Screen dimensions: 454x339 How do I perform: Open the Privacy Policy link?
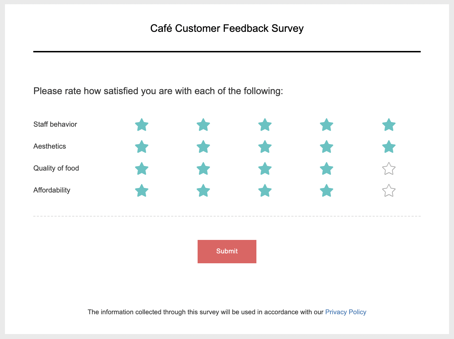[346, 312]
